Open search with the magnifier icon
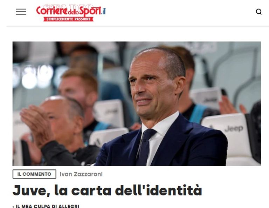 pos(259,12)
